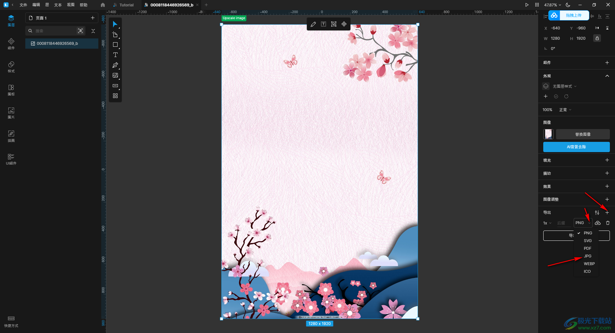Open the 图片 pictures sidebar panel
Screen dimensions: 615x333
coord(11,113)
